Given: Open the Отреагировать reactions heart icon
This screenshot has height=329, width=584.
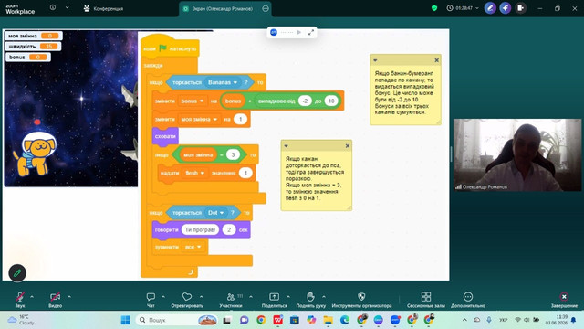Looking at the screenshot, I should pyautogui.click(x=187, y=296).
